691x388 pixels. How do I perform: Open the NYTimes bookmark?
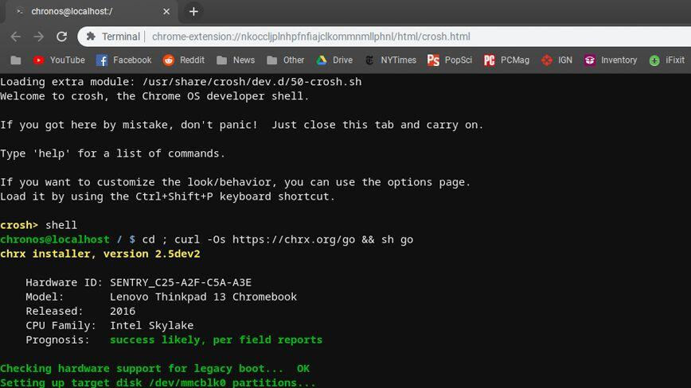click(x=390, y=60)
